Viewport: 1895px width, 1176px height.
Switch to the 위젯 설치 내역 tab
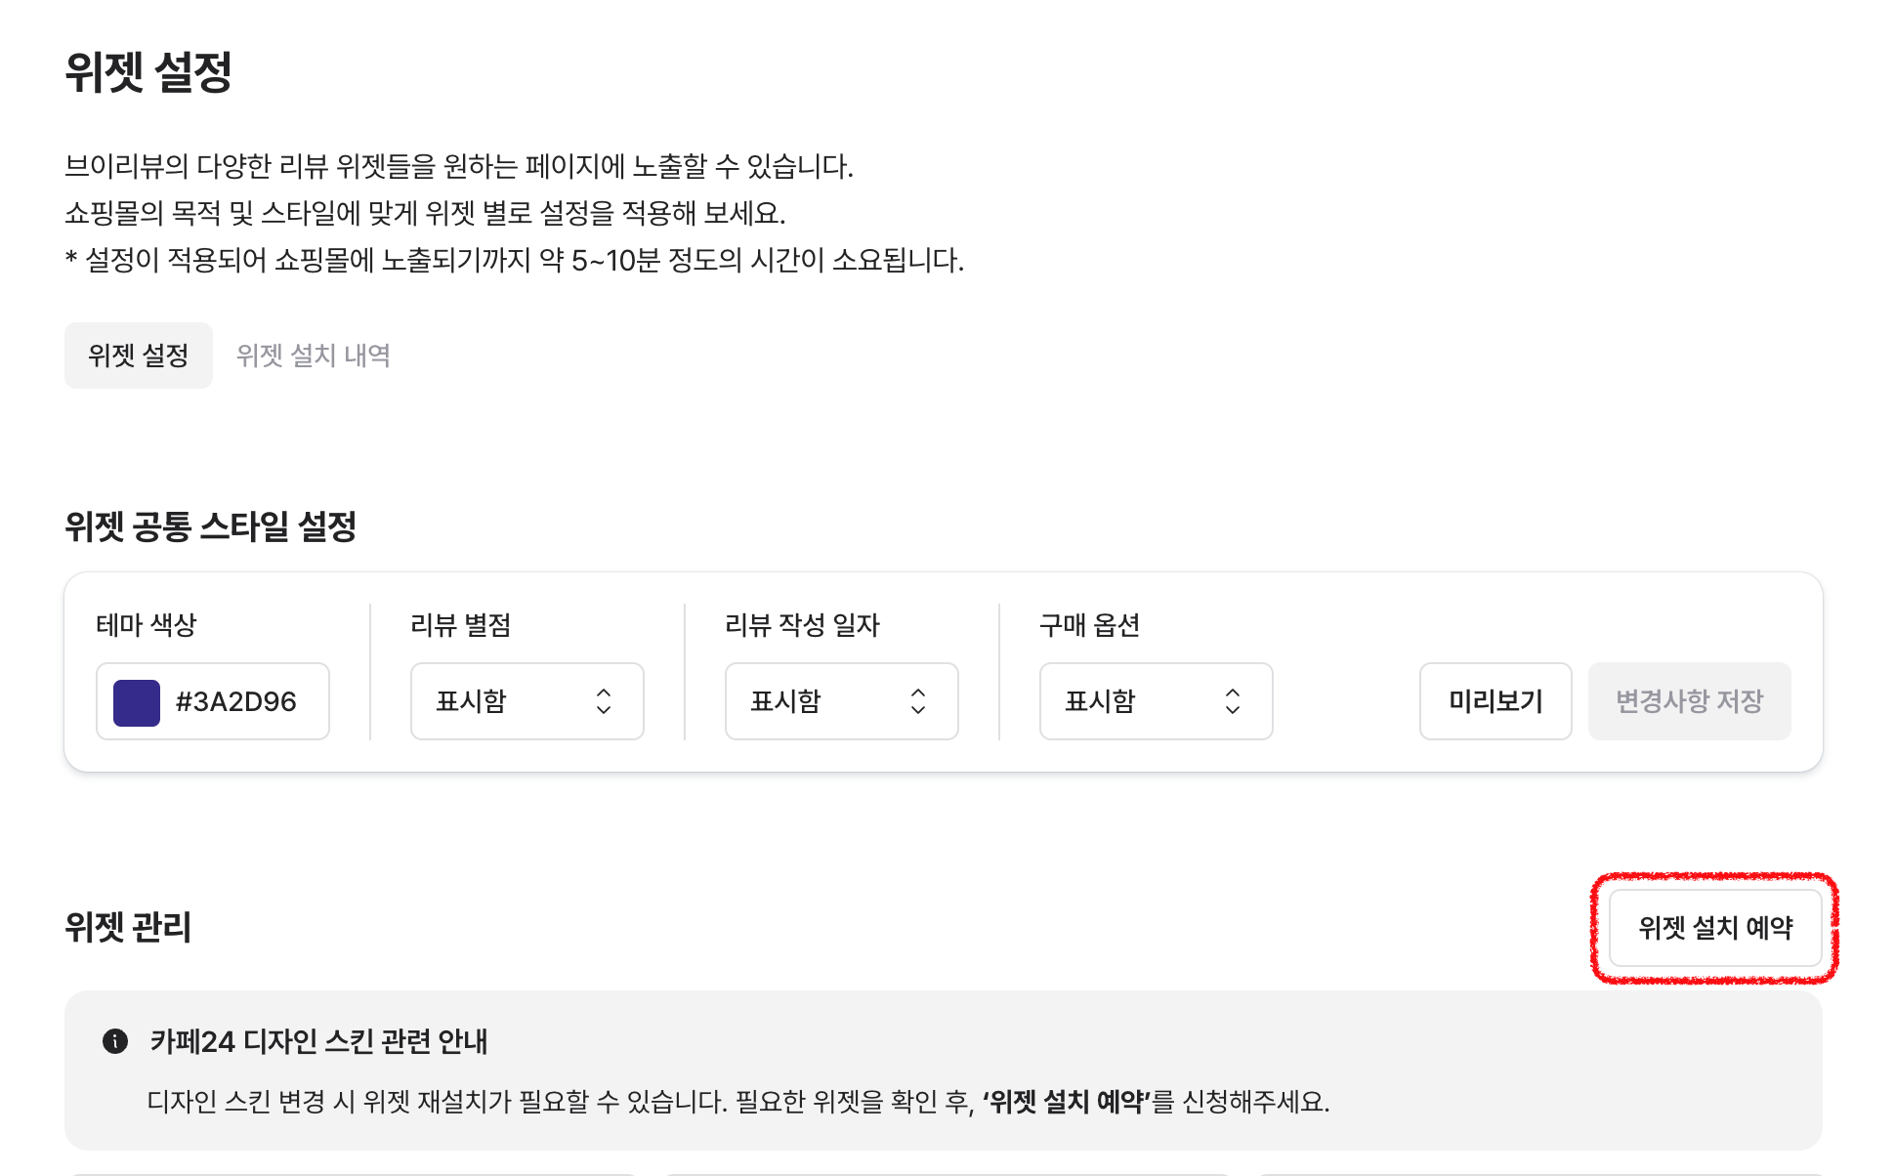click(x=314, y=356)
